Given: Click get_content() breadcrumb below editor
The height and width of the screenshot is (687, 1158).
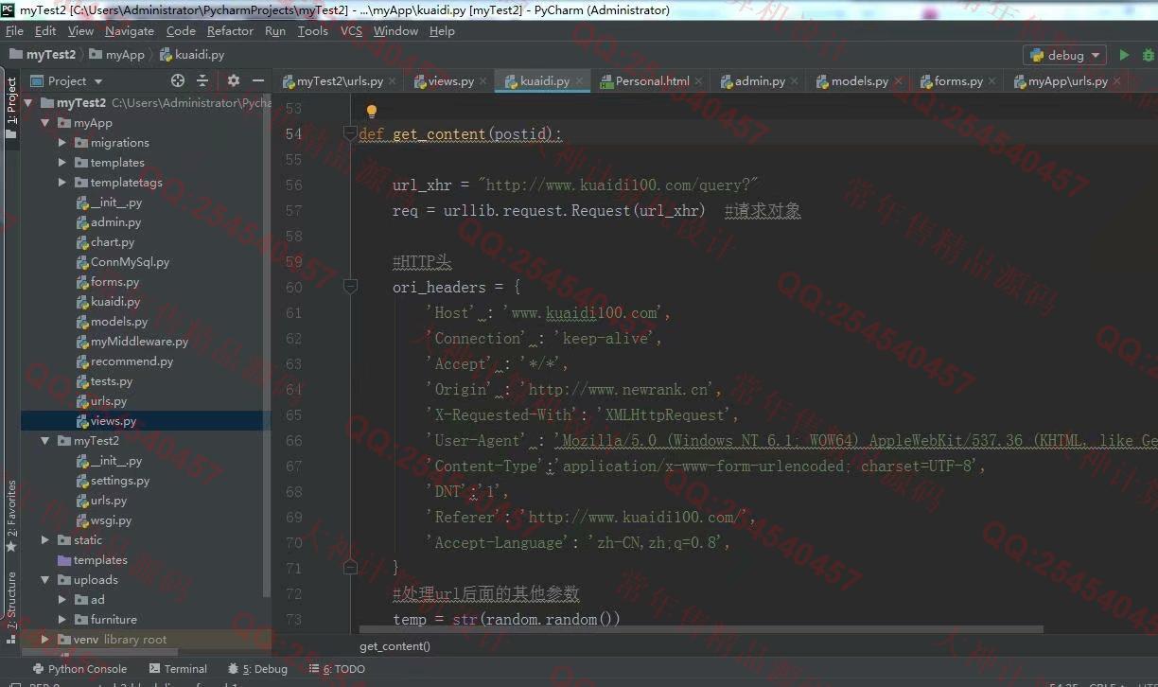Looking at the screenshot, I should tap(395, 645).
